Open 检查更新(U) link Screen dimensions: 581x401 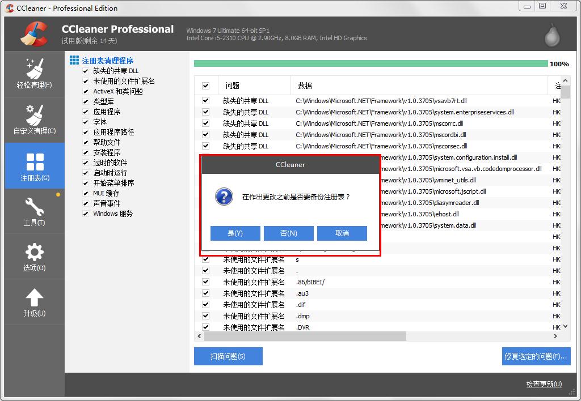point(543,384)
